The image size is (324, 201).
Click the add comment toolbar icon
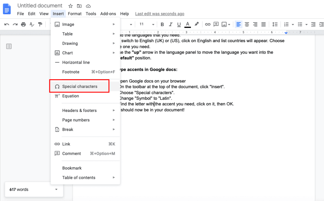coord(216,24)
